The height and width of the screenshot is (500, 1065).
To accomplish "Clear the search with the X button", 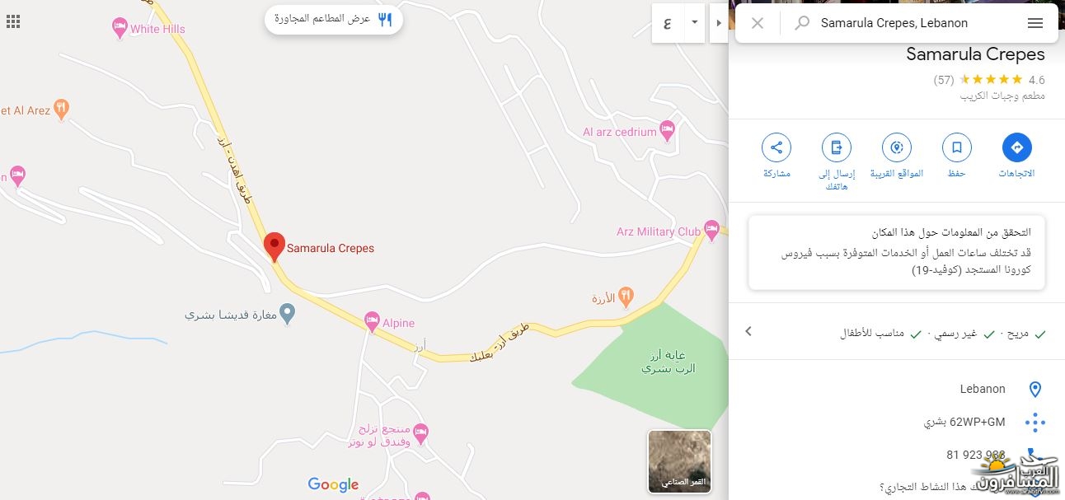I will [758, 23].
